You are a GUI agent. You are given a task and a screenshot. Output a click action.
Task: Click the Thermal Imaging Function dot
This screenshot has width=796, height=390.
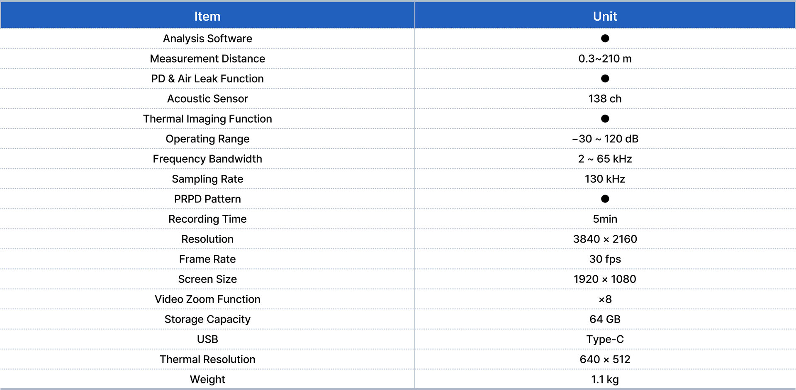pos(605,119)
